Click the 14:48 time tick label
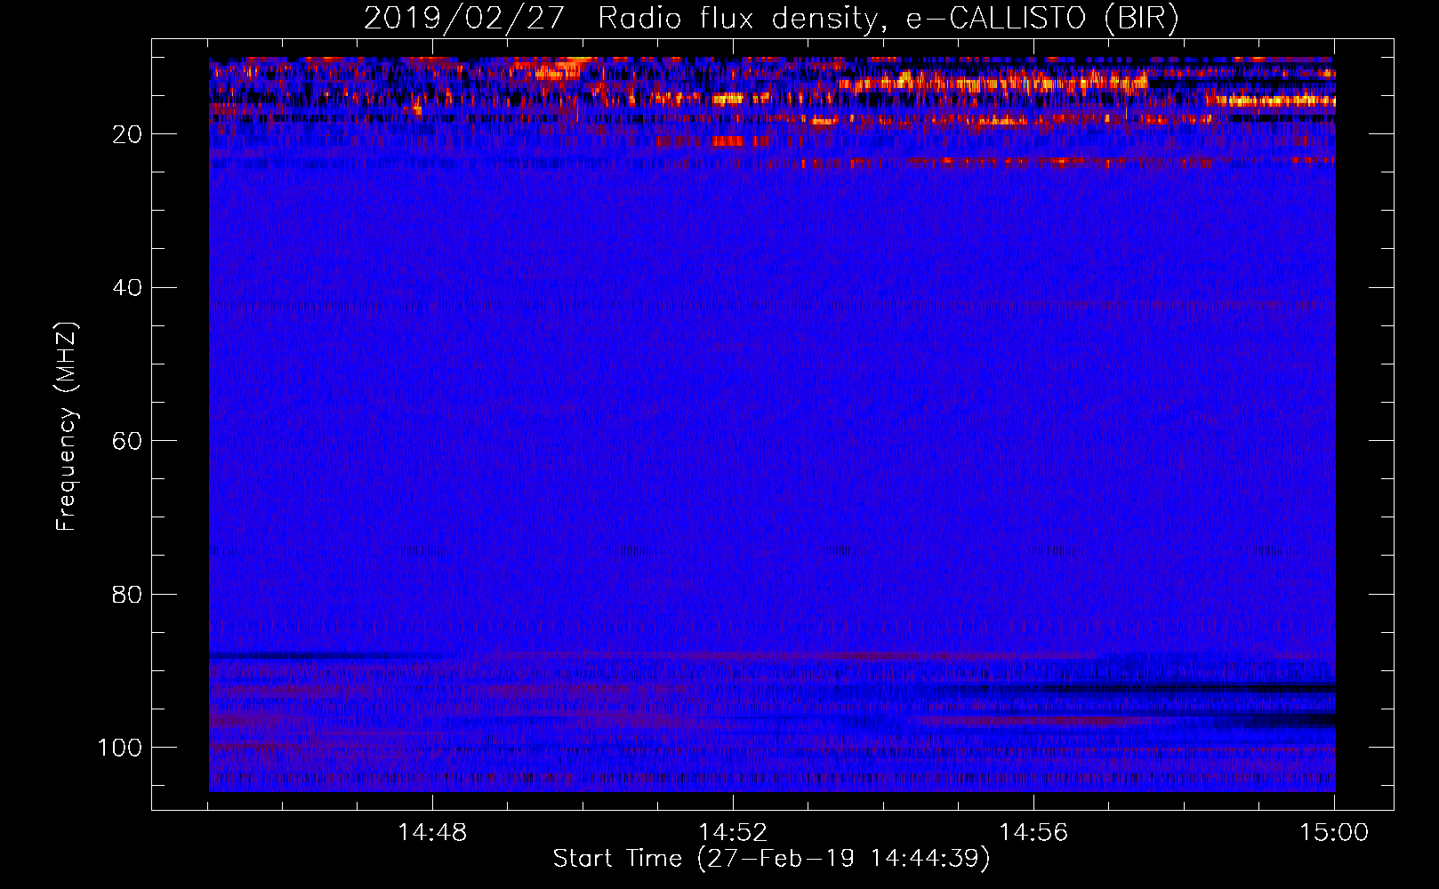The height and width of the screenshot is (889, 1439). point(432,833)
